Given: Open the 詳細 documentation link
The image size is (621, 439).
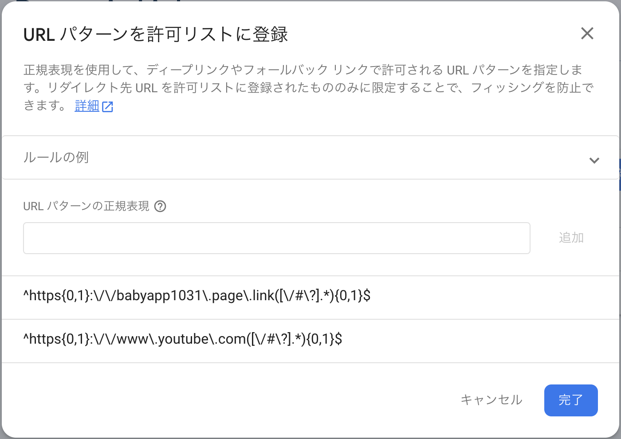Looking at the screenshot, I should (87, 106).
